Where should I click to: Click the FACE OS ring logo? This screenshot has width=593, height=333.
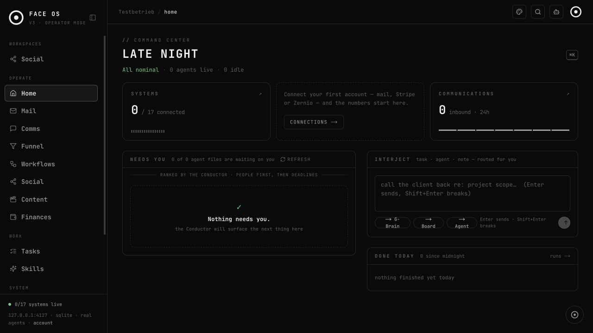pyautogui.click(x=16, y=18)
